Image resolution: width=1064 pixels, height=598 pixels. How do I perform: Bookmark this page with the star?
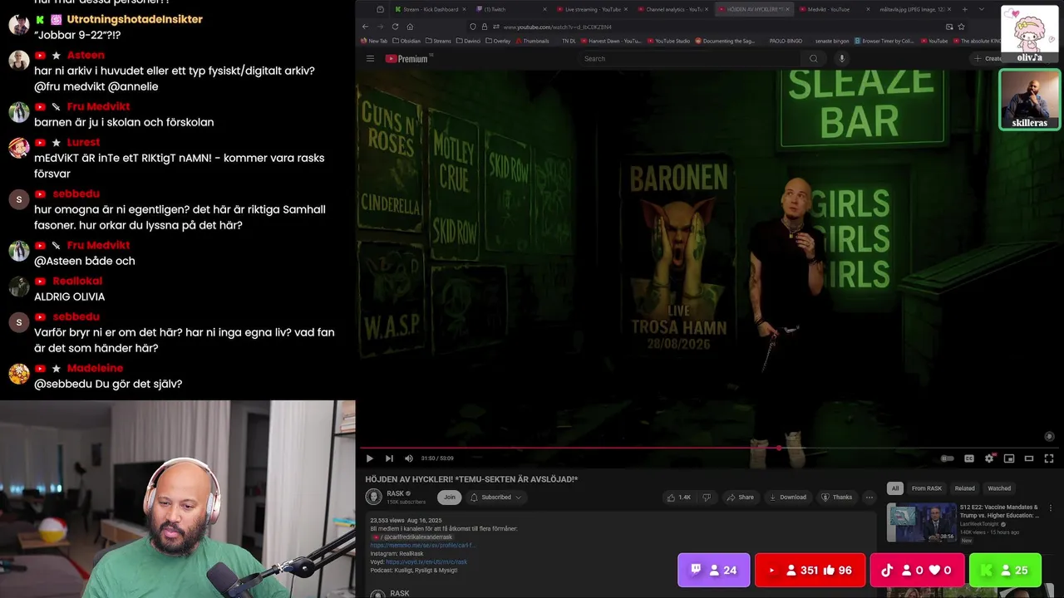(961, 27)
